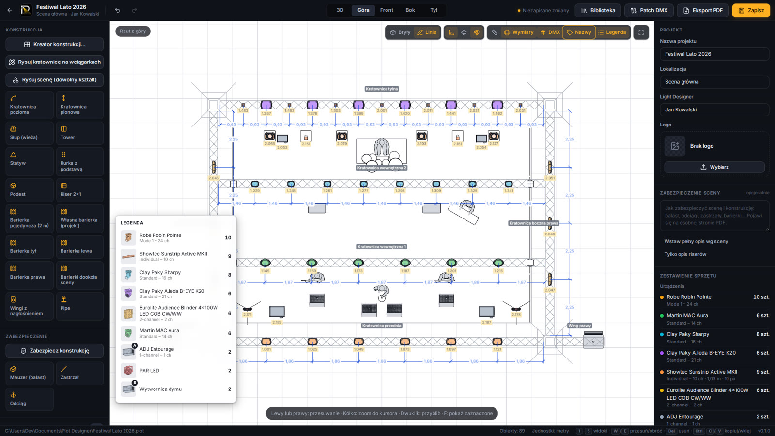
Task: Click the Eksport PDF button
Action: pos(703,10)
